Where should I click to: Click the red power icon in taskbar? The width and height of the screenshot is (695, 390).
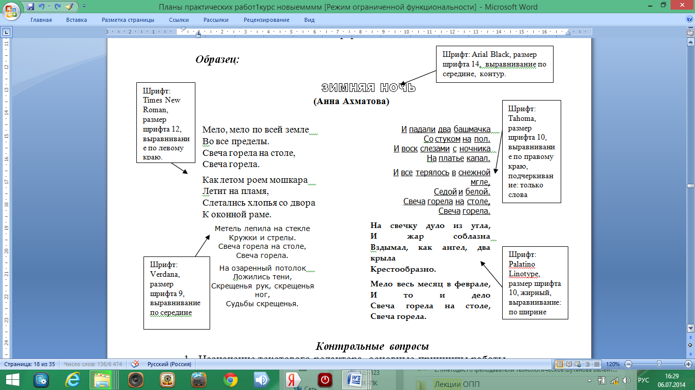pyautogui.click(x=325, y=380)
